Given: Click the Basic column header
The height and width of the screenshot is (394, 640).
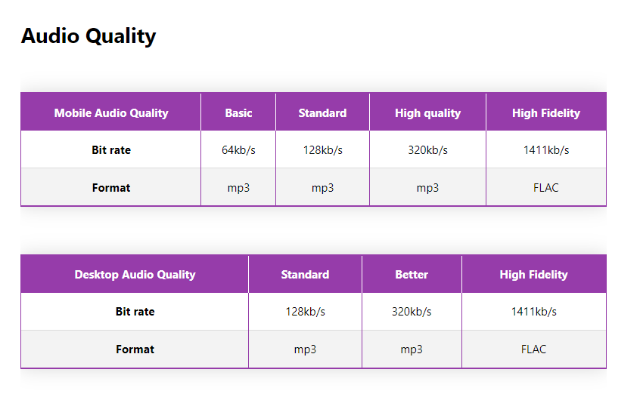Looking at the screenshot, I should click(x=238, y=112).
